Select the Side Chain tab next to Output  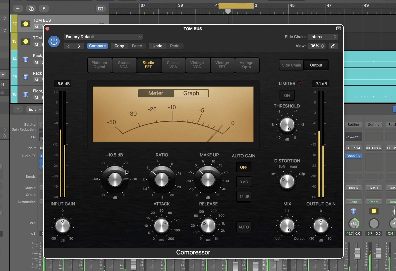pos(291,65)
